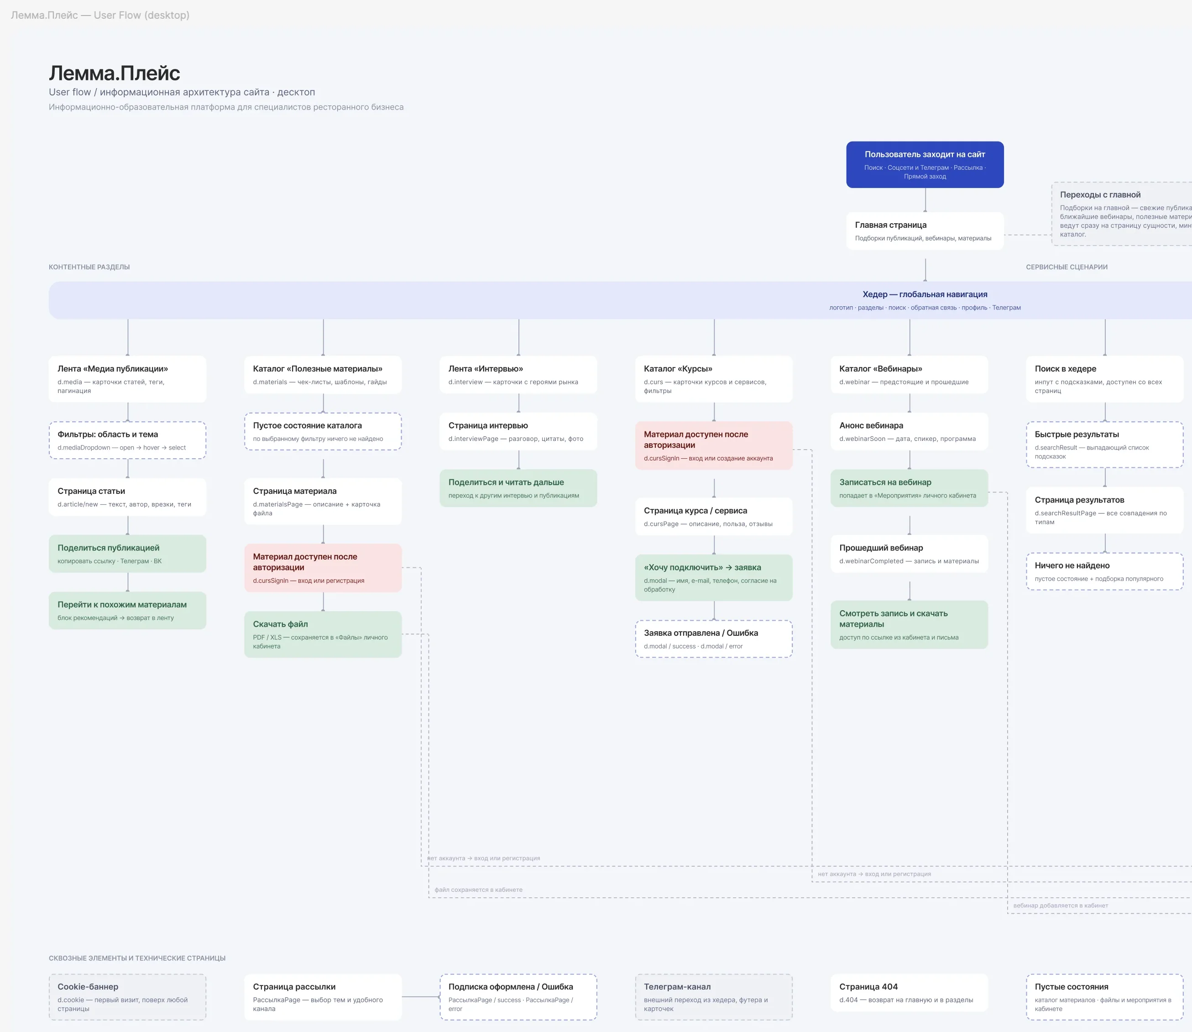Select the green «Поделиться публикацией» action node

[x=127, y=554]
